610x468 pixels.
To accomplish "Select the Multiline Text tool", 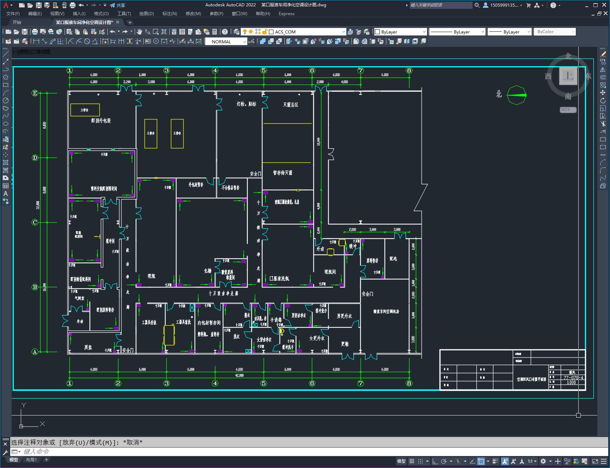I will tap(6, 193).
